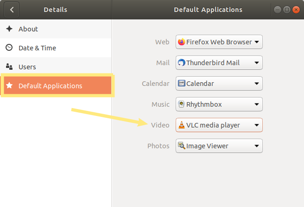Click the Image Viewer magnifier icon
Image resolution: width=304 pixels, height=207 pixels.
(182, 146)
